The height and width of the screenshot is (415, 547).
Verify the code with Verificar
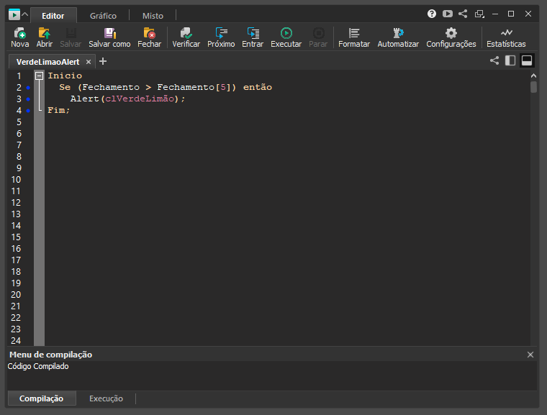pos(186,37)
